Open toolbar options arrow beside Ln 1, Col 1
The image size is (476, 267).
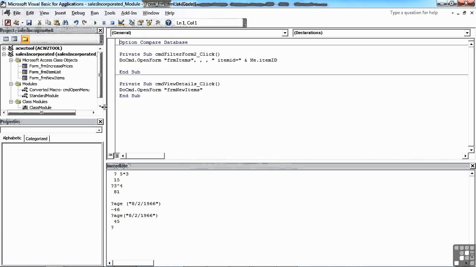pyautogui.click(x=245, y=23)
